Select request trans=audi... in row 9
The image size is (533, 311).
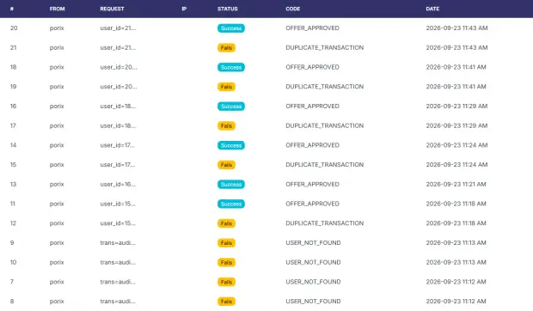(118, 243)
